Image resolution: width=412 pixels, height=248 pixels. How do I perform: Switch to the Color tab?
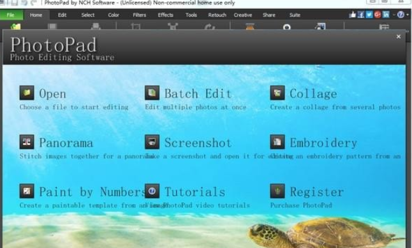(x=114, y=15)
